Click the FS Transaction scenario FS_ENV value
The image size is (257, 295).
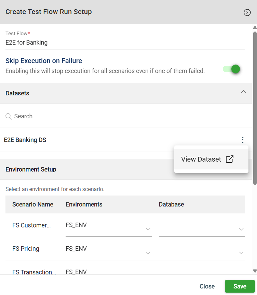pos(76,272)
